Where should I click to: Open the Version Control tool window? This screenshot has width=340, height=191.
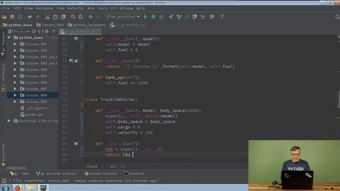(x=56, y=173)
